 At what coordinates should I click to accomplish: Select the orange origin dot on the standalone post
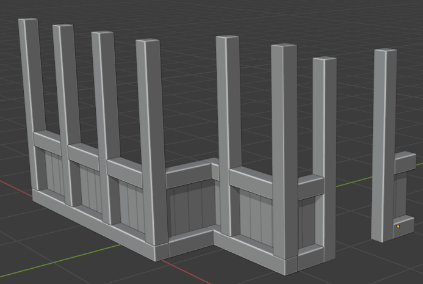pyautogui.click(x=398, y=227)
